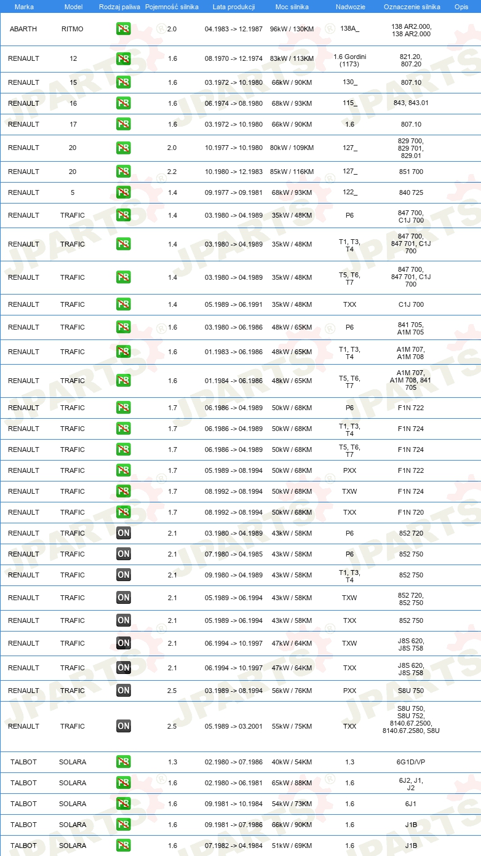Select the 83kW / 113KM power cell
Viewport: 481px width, 856px height.
[291, 58]
